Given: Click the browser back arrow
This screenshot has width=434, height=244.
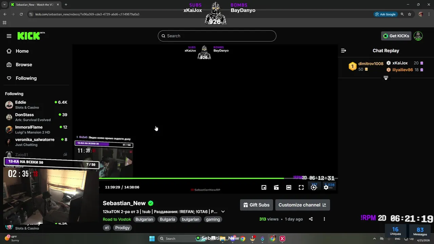Looking at the screenshot, I should click(5, 14).
